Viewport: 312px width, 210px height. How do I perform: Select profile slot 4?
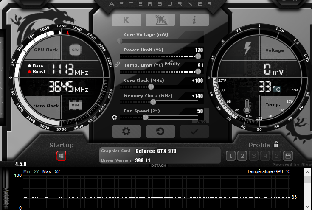point(265,156)
